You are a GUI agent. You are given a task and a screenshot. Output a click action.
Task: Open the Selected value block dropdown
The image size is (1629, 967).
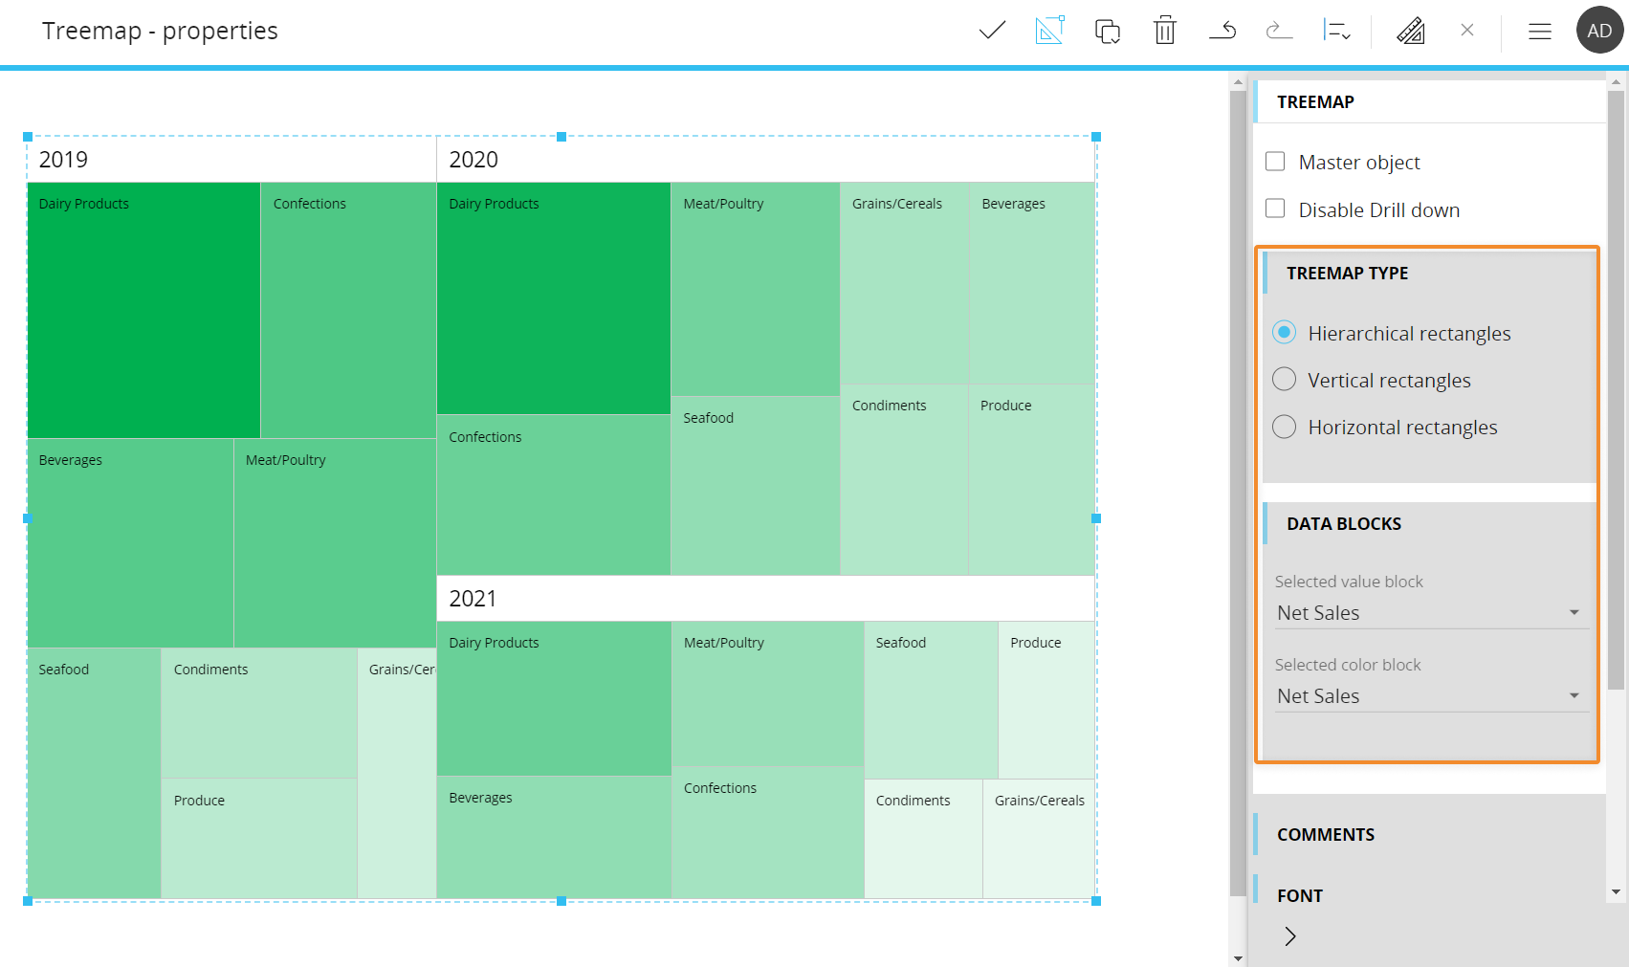click(x=1429, y=613)
